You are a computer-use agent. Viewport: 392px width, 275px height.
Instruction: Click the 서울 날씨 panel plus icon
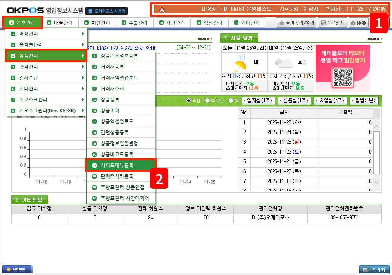pyautogui.click(x=226, y=38)
